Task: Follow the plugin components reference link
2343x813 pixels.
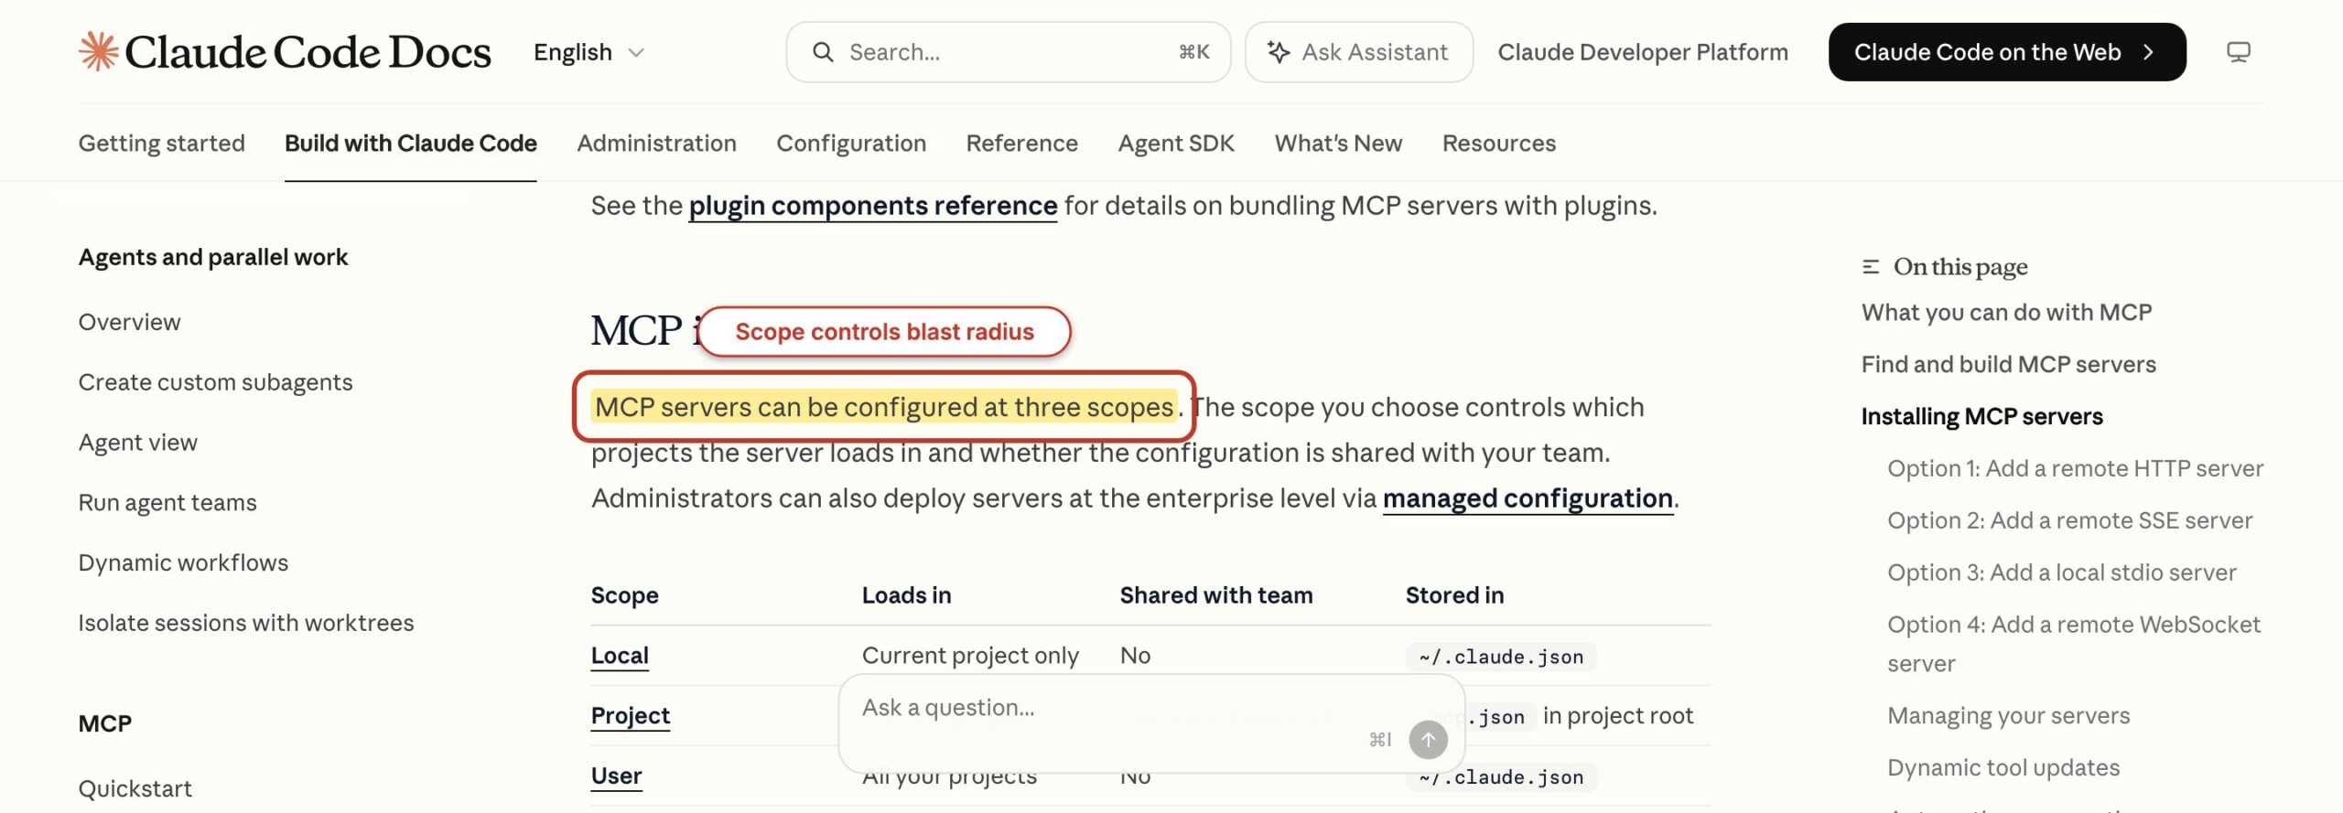Action: click(872, 206)
